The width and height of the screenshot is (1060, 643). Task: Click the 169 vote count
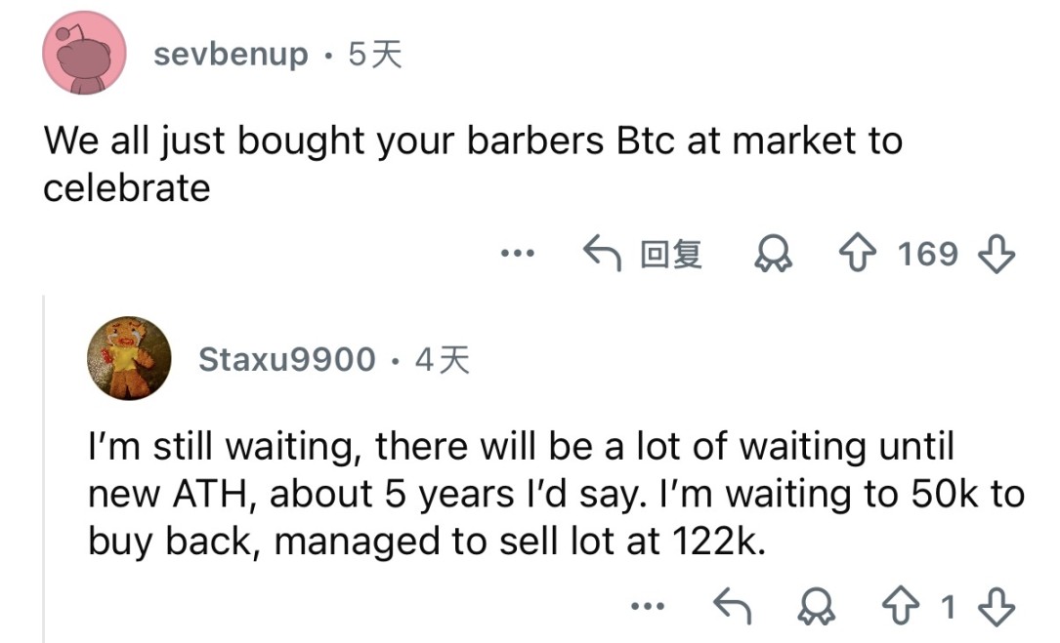[928, 254]
